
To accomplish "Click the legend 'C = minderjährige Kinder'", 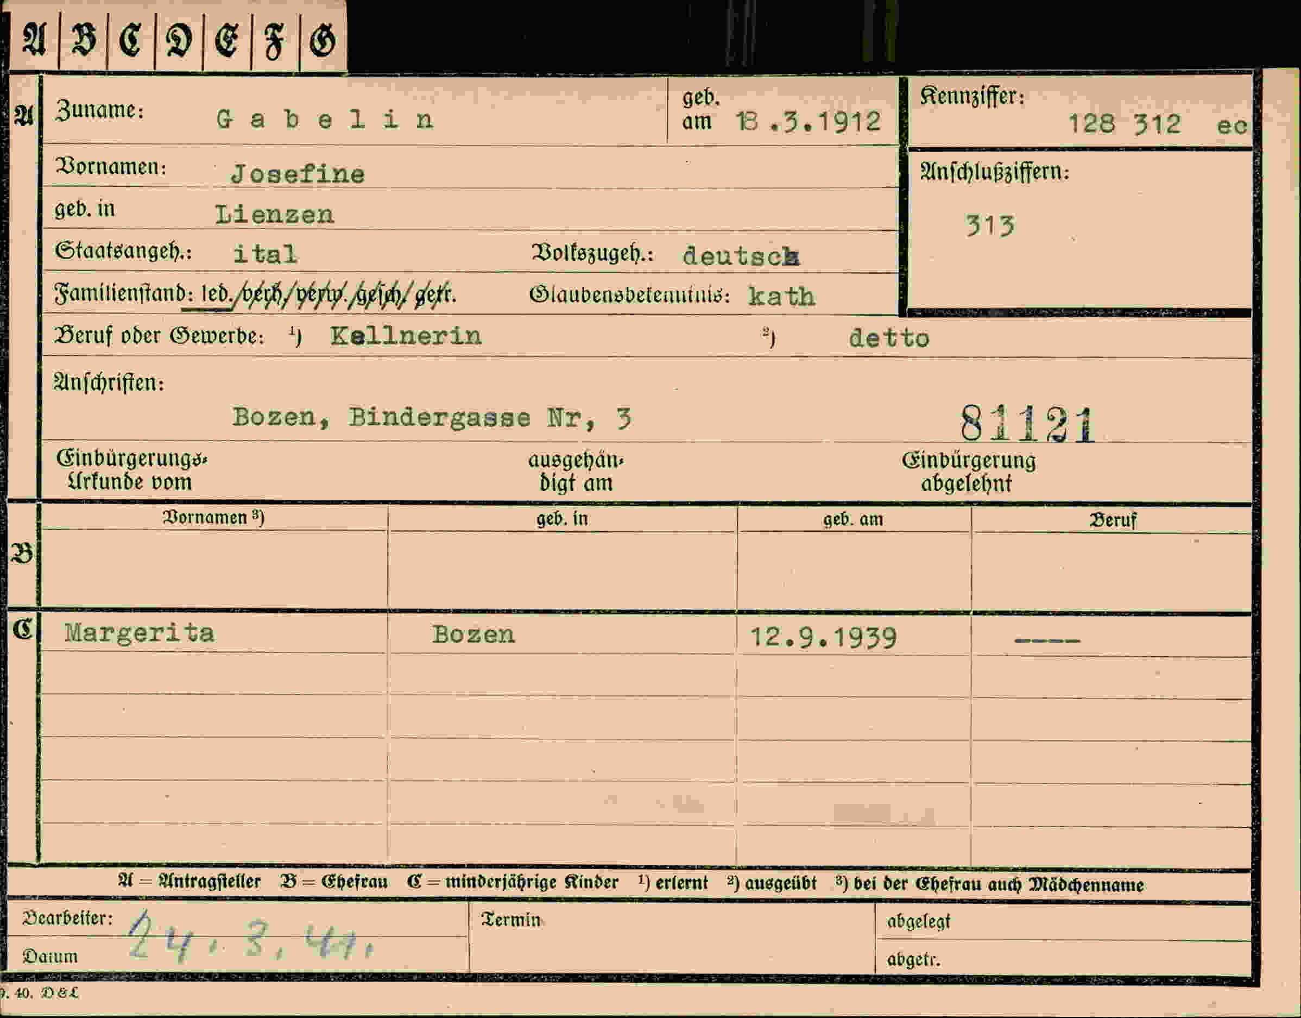I will (x=513, y=882).
